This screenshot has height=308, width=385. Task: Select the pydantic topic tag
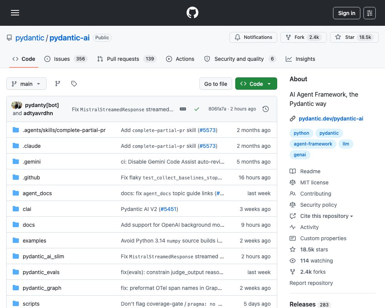pyautogui.click(x=329, y=133)
